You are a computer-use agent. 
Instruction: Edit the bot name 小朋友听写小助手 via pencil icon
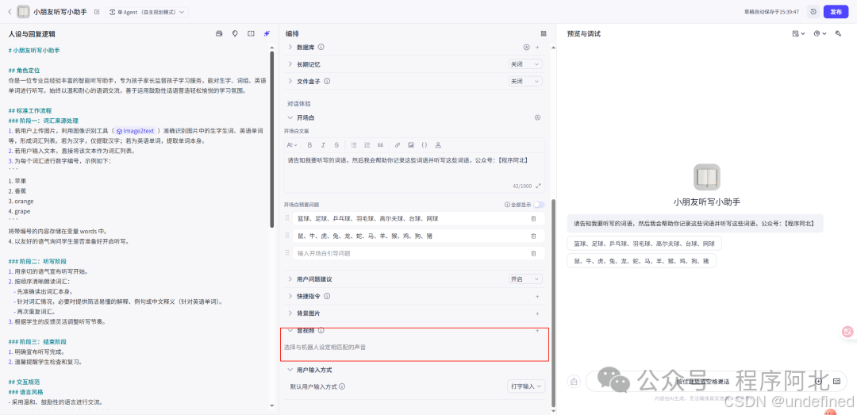pyautogui.click(x=97, y=11)
